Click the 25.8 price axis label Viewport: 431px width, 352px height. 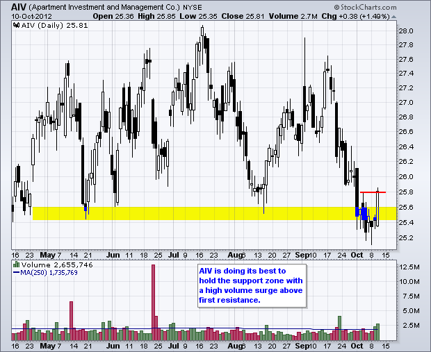406,192
